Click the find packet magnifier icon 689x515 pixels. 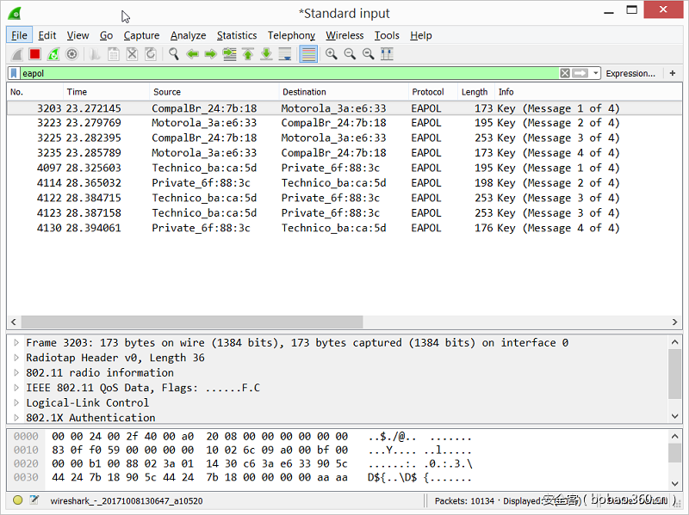point(173,54)
